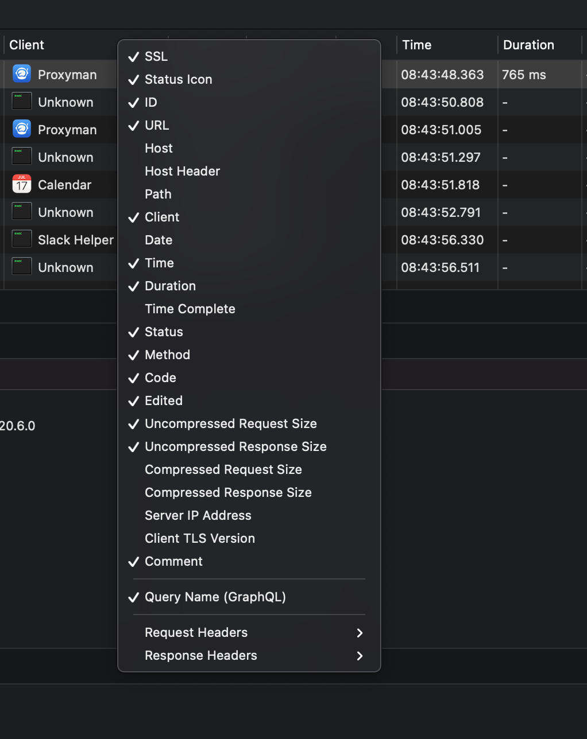Viewport: 587px width, 739px height.
Task: Click the 765 ms duration cell
Action: tap(523, 74)
